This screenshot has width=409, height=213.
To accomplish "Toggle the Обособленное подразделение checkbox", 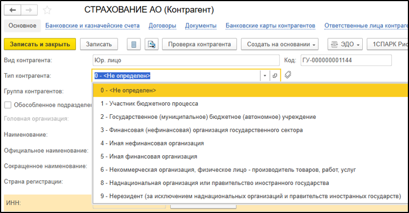I will pyautogui.click(x=8, y=105).
